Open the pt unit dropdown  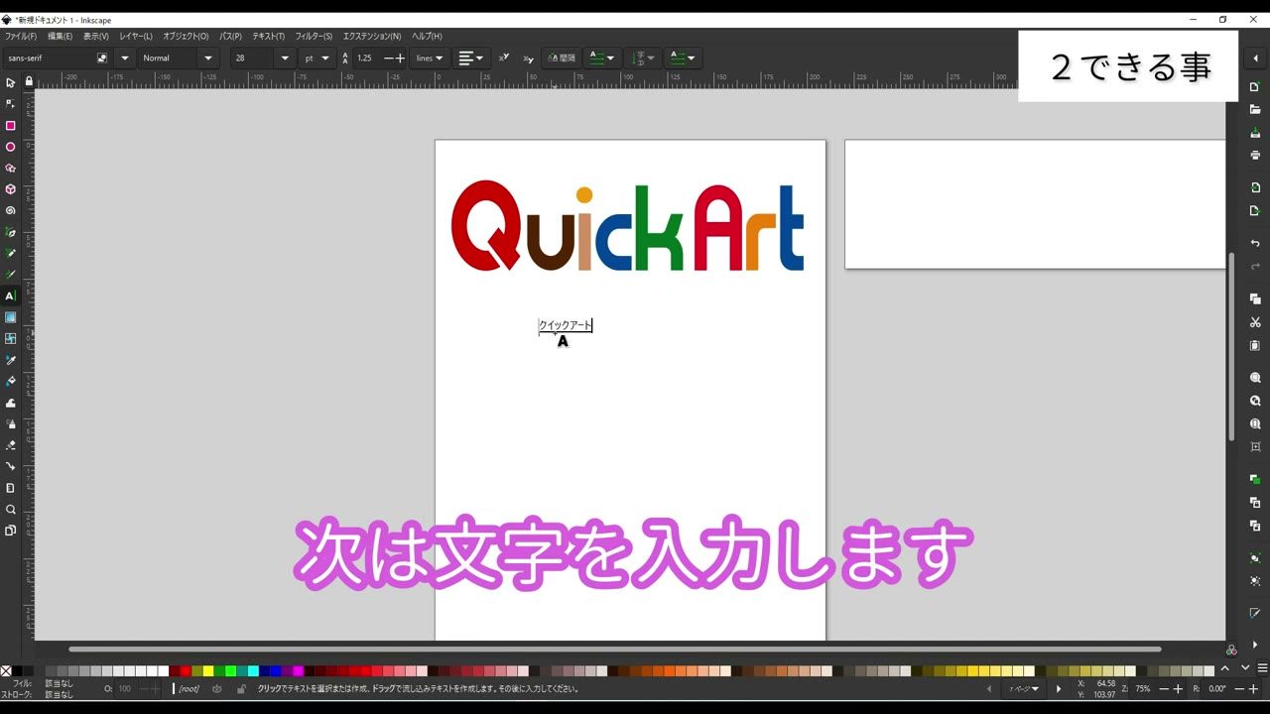click(317, 58)
